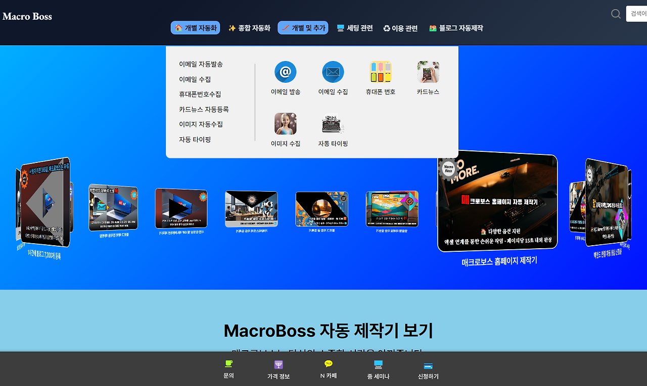Open the 이메일 수집 envelope icon
This screenshot has width=647, height=386.
333,72
